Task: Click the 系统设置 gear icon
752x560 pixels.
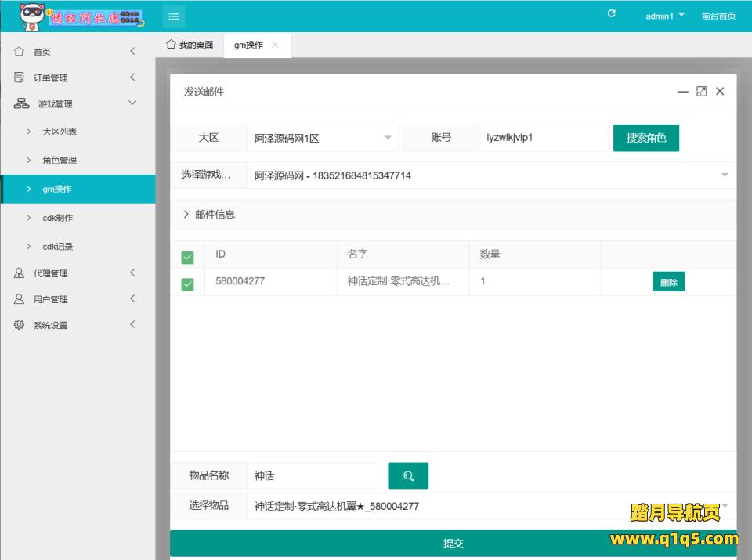Action: (x=20, y=325)
